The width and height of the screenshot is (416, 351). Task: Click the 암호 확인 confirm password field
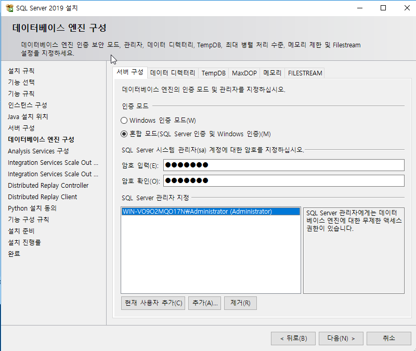(284, 180)
